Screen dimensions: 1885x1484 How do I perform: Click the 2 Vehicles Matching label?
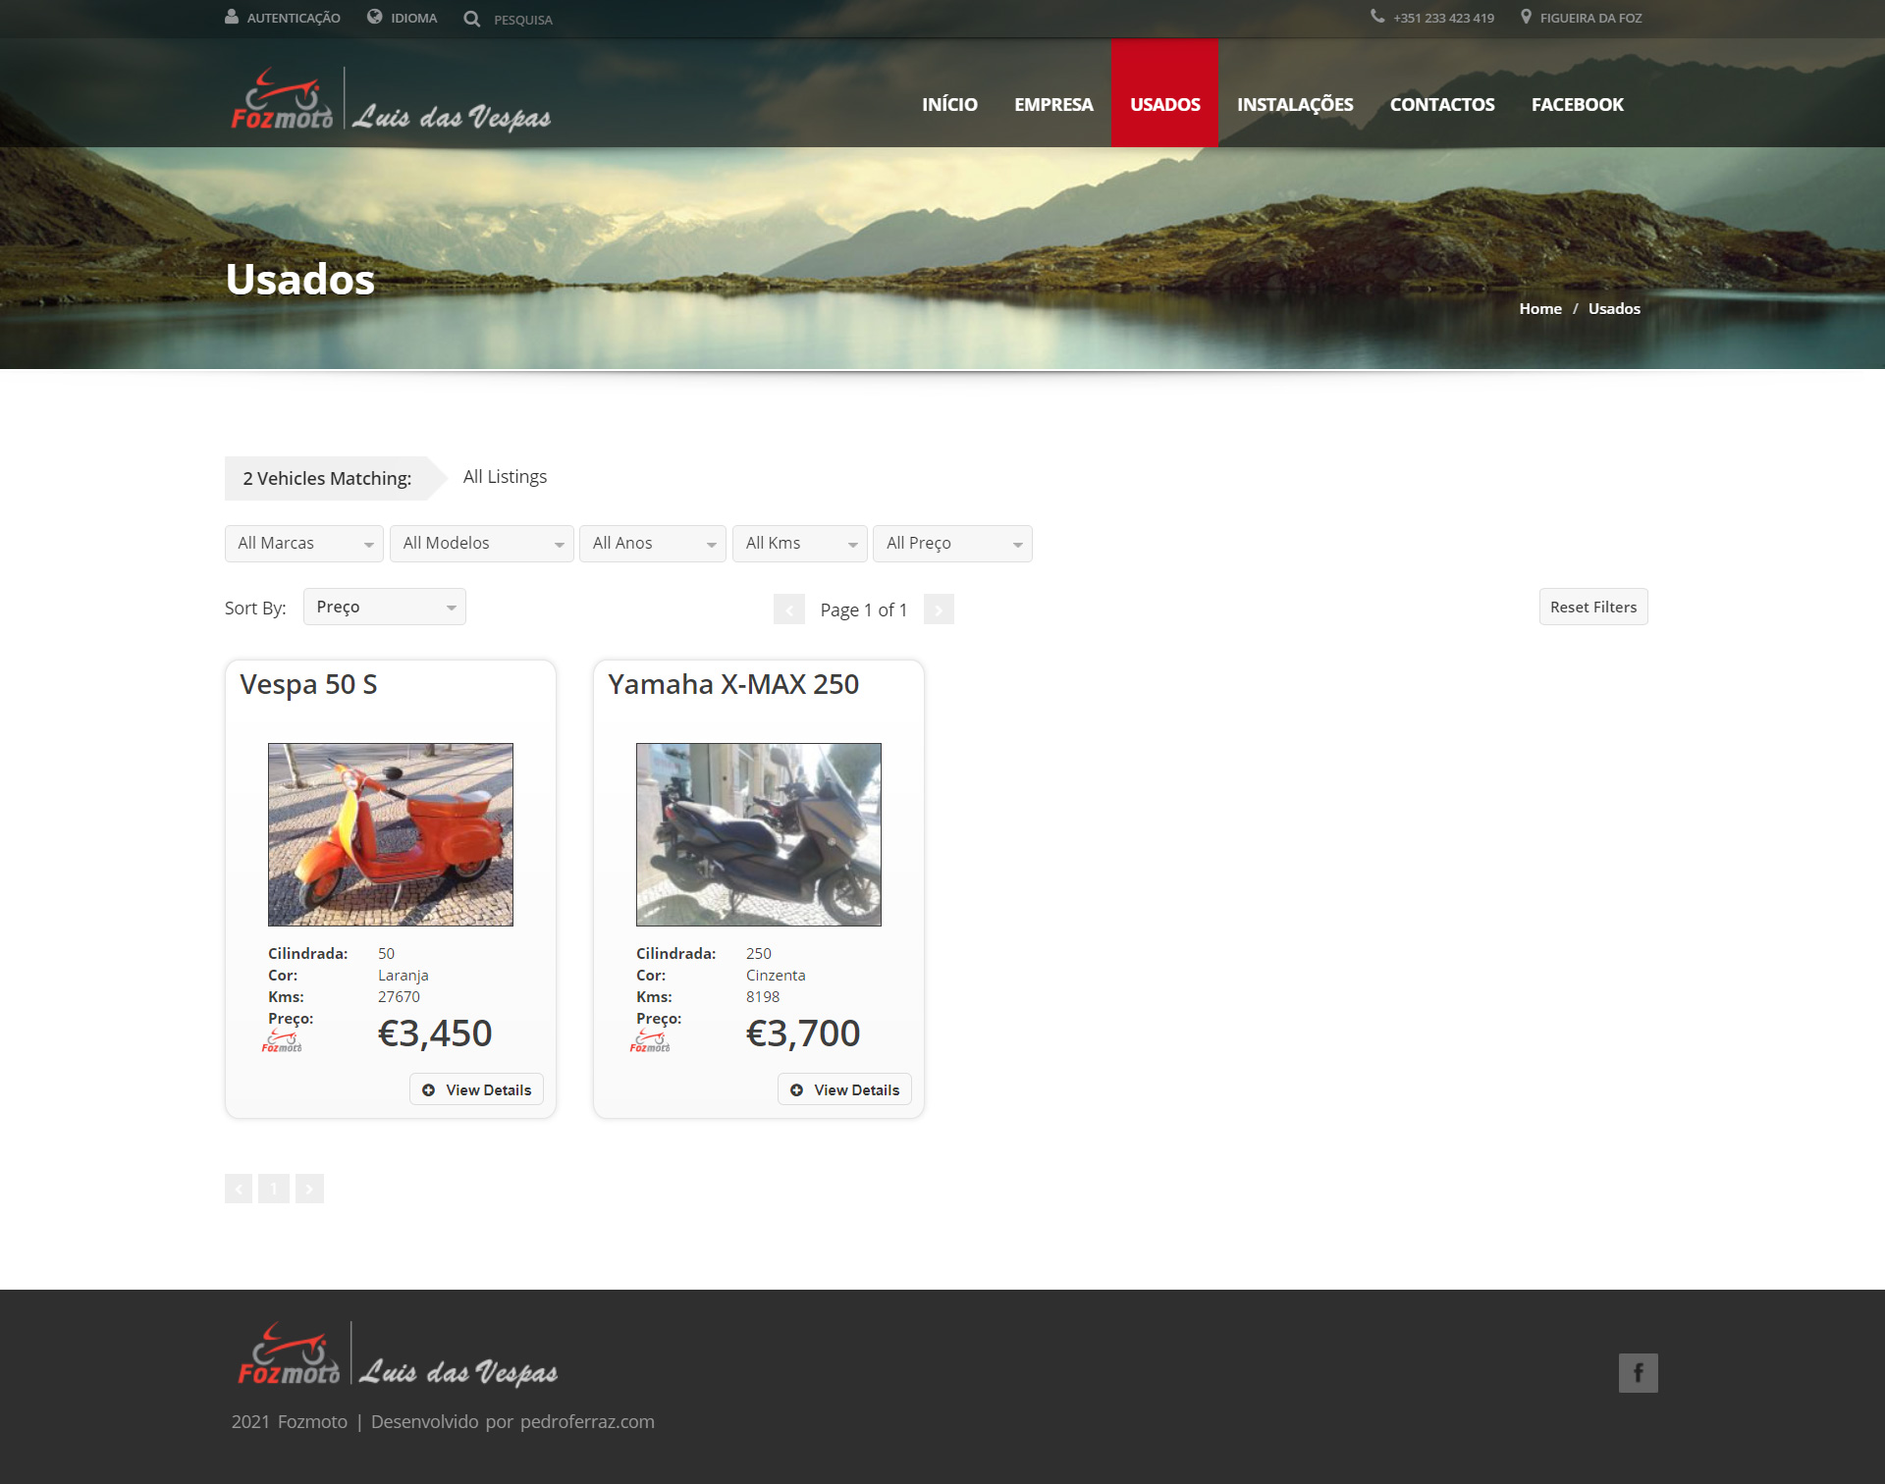(x=327, y=478)
